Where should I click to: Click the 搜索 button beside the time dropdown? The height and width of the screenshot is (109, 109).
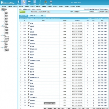(106, 12)
